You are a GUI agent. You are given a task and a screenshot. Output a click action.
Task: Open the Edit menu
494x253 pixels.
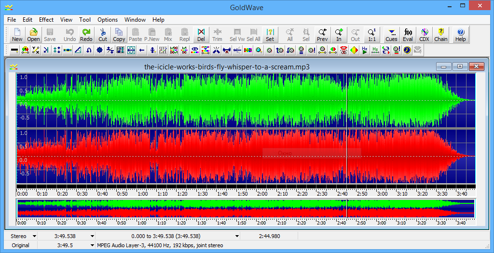[x=27, y=19]
